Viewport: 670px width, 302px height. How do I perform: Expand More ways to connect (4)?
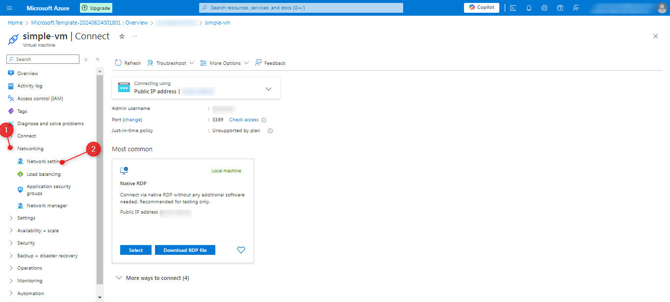pyautogui.click(x=153, y=278)
